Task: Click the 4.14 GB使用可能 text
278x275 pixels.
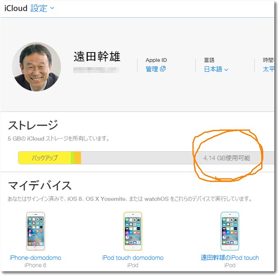Action: pos(227,158)
